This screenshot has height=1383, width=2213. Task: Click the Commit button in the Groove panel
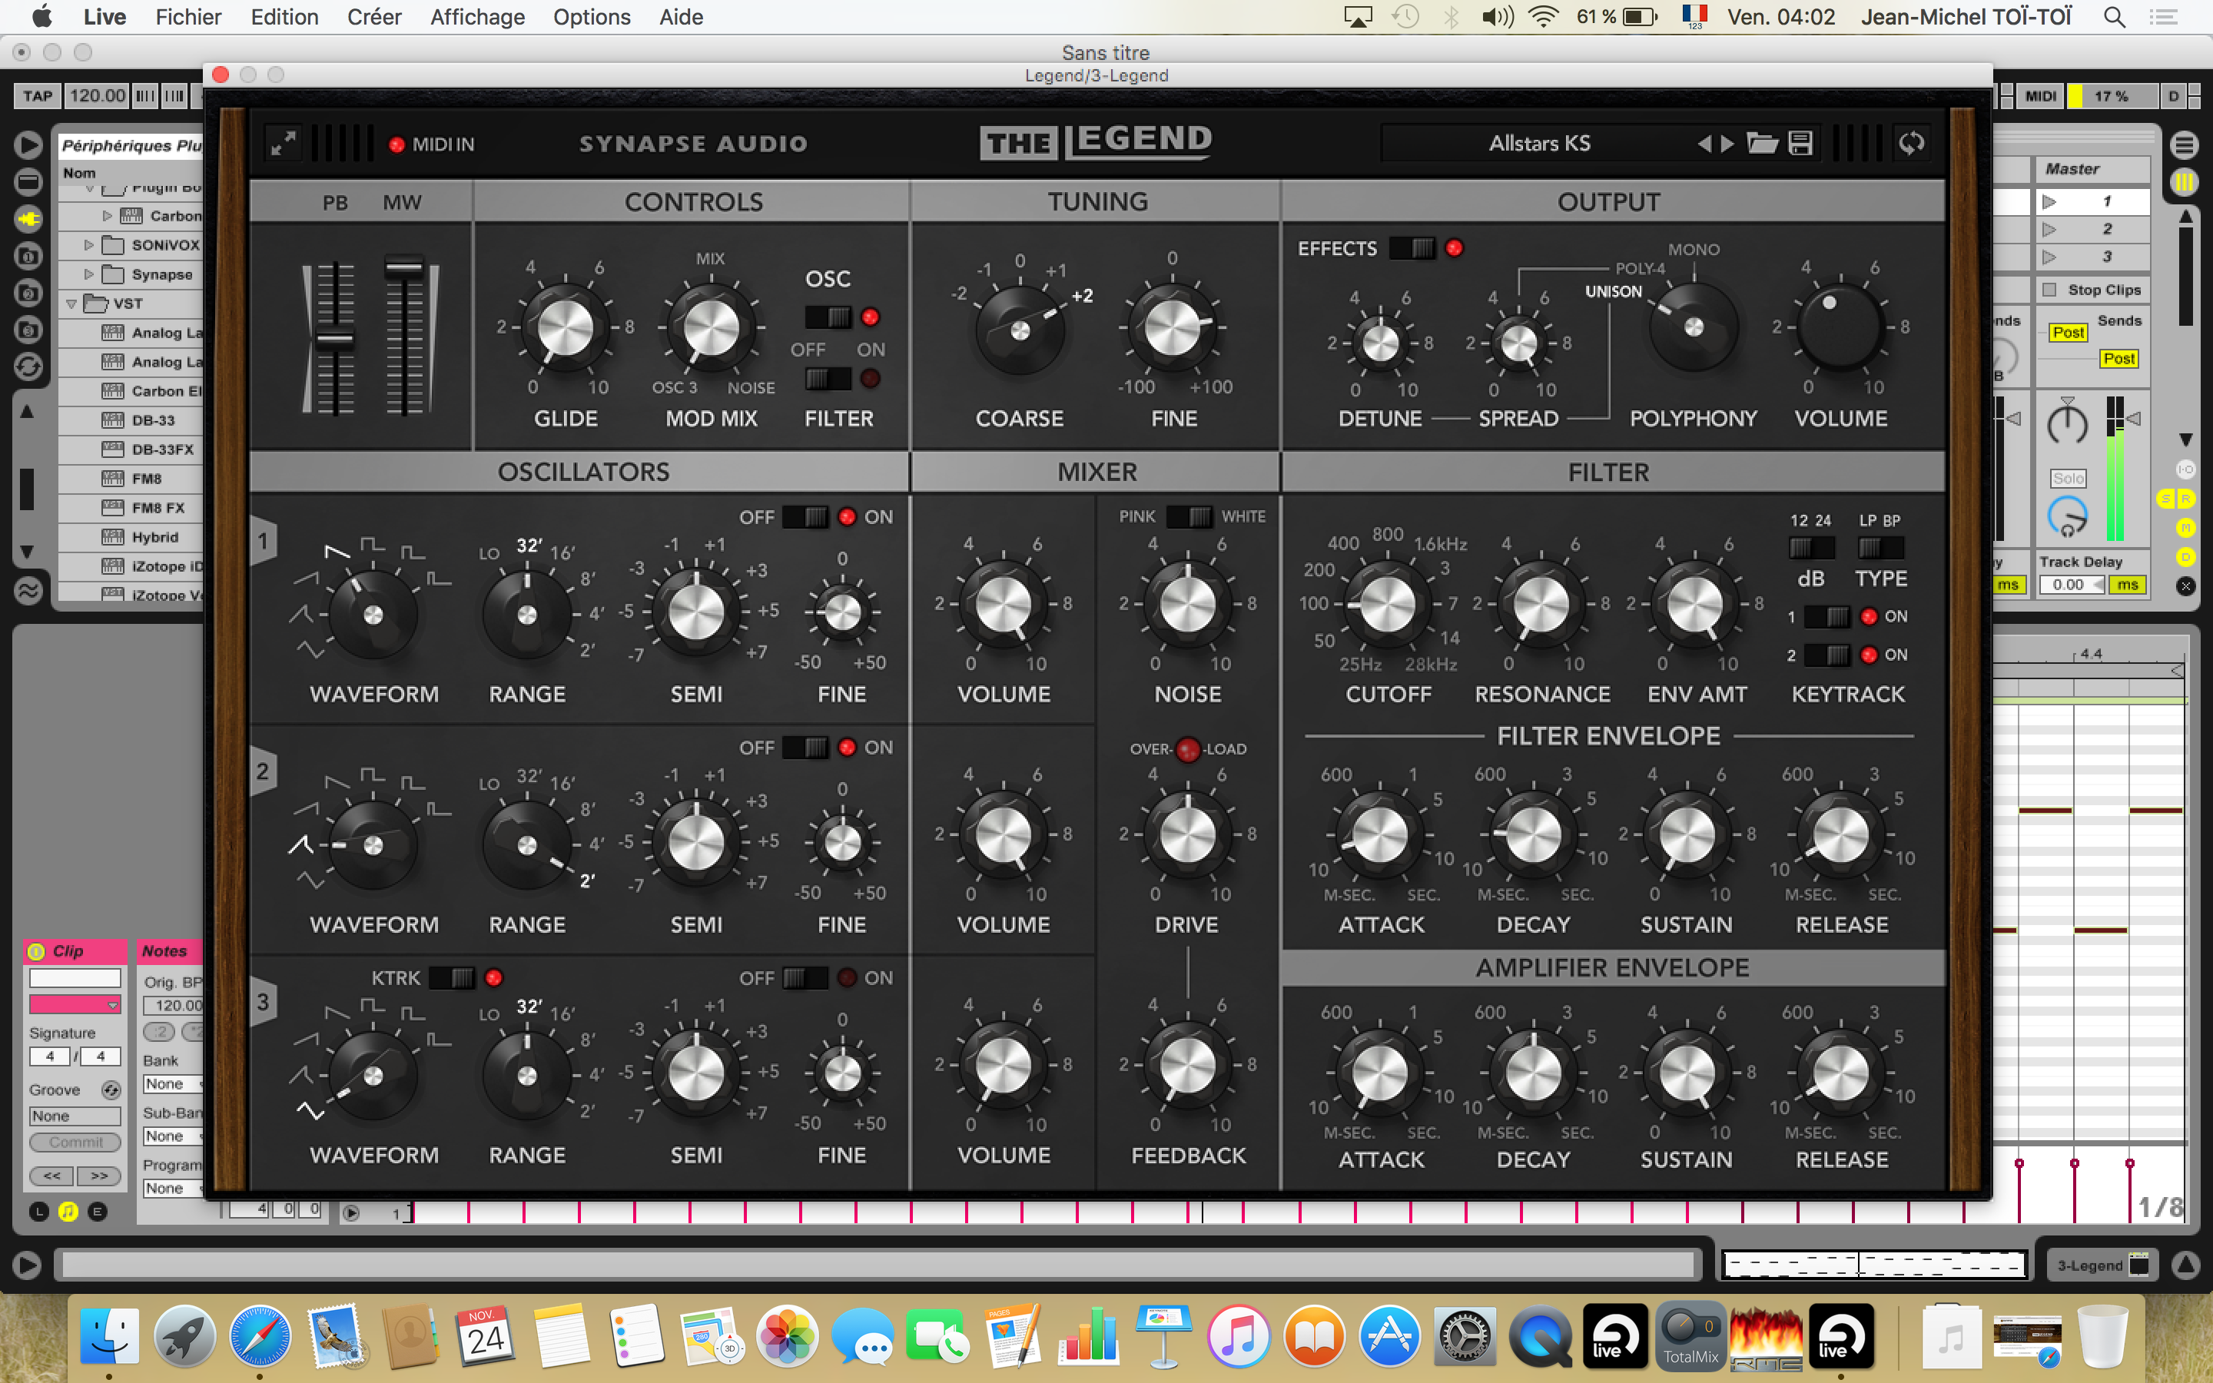(x=75, y=1142)
